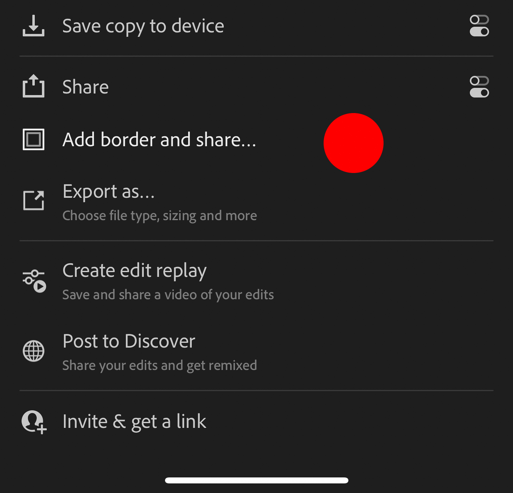
Task: Tap the square border frame icon
Action: [x=34, y=140]
